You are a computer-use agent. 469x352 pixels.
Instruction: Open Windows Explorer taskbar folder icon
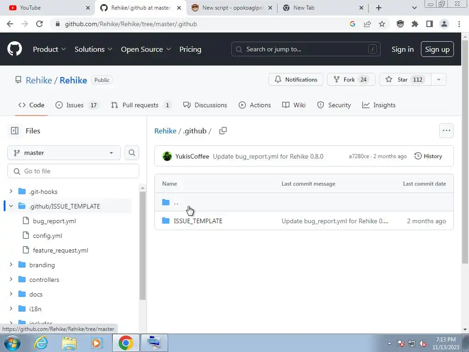coord(70,343)
